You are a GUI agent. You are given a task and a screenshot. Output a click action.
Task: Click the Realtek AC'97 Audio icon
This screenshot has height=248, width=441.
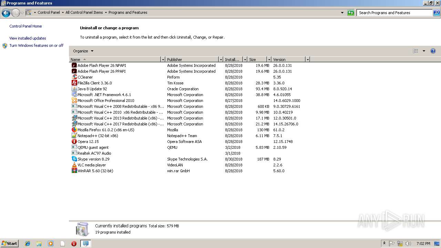(74, 153)
